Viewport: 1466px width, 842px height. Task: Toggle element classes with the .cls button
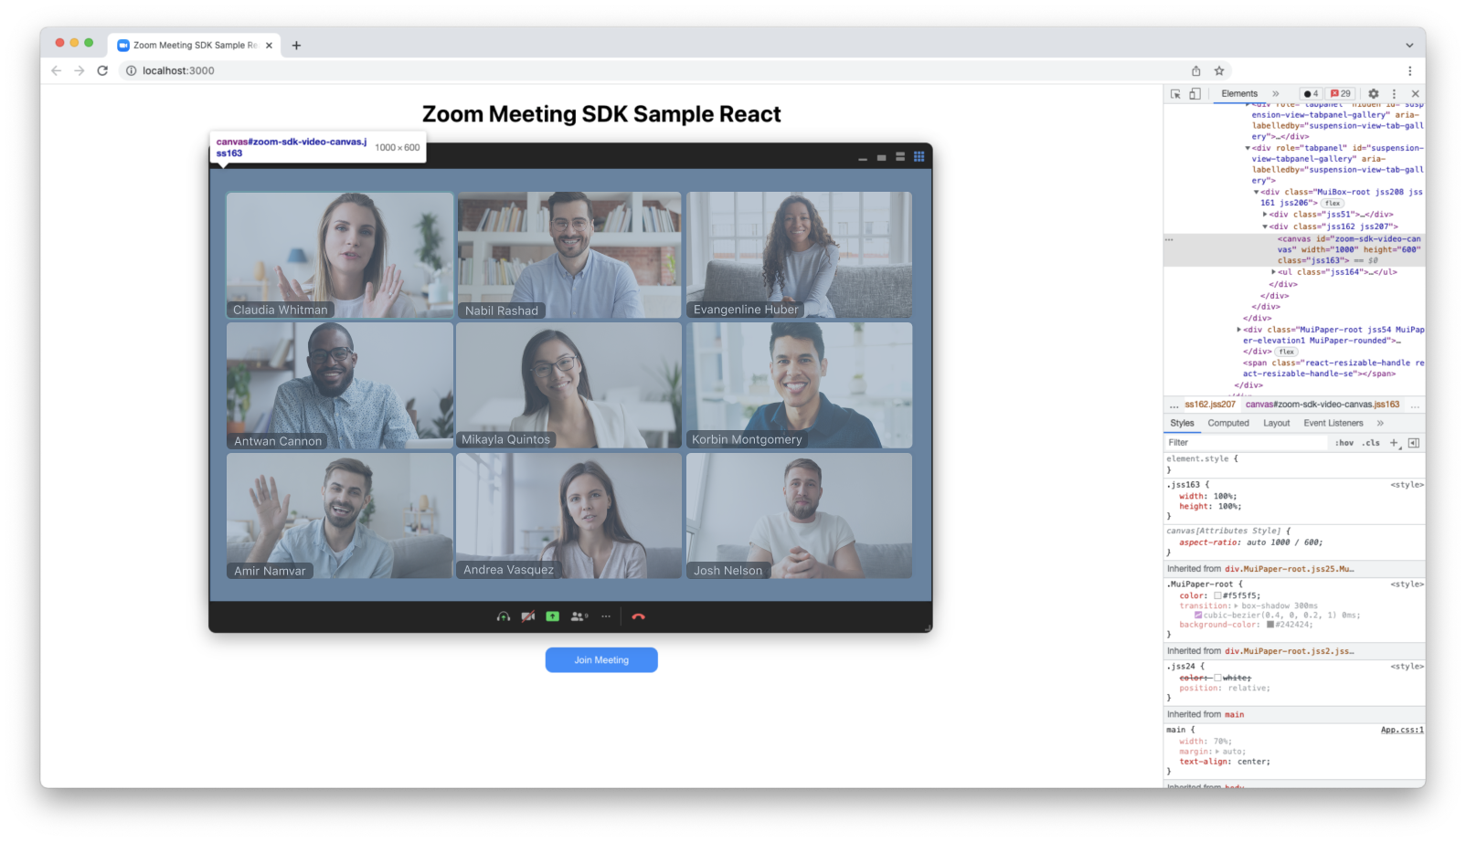point(1370,442)
